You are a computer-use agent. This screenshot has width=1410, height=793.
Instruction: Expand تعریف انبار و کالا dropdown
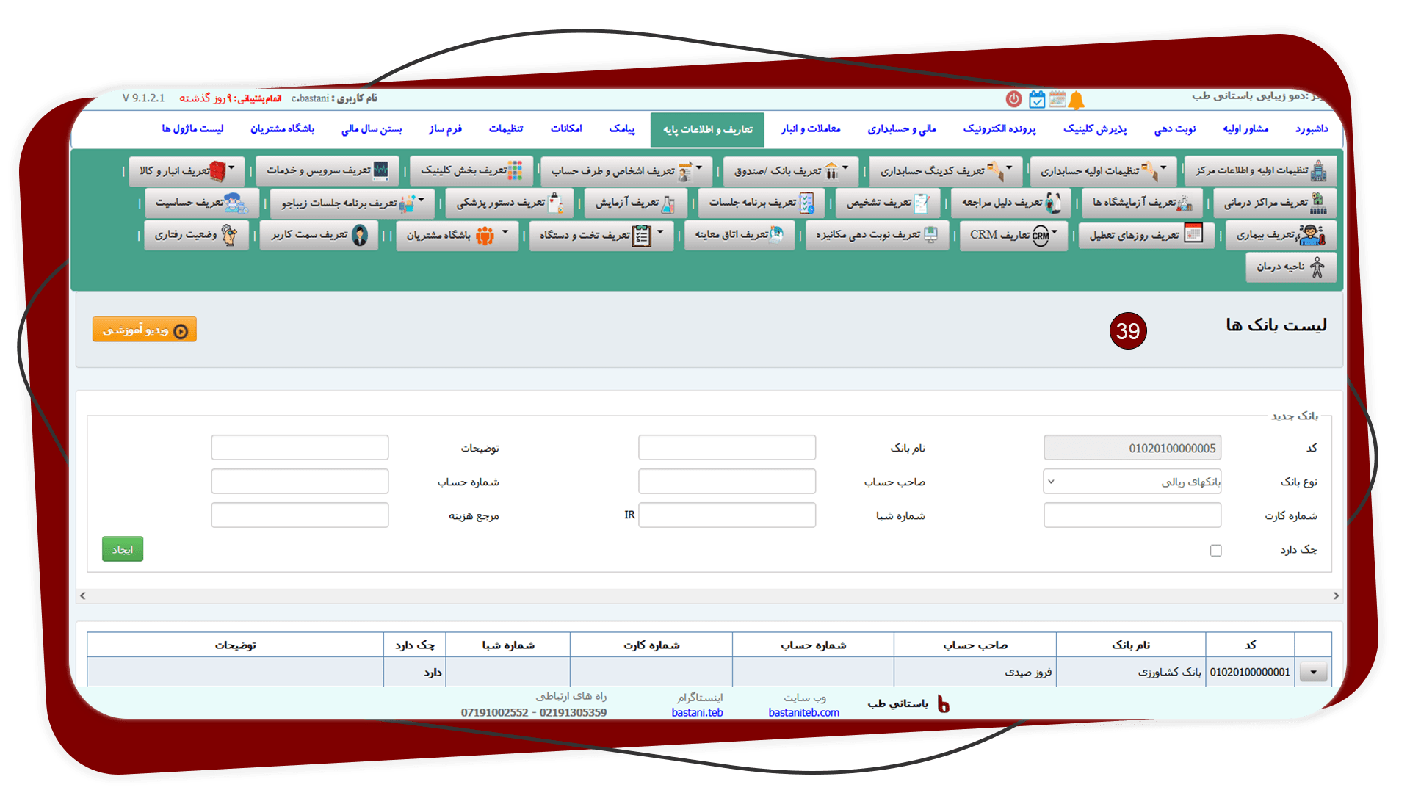point(186,170)
